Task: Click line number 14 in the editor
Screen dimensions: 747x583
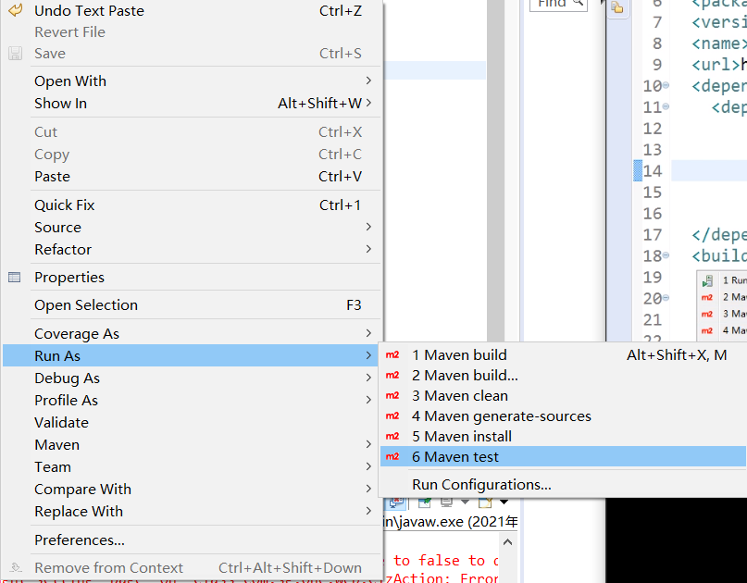Action: tap(653, 171)
